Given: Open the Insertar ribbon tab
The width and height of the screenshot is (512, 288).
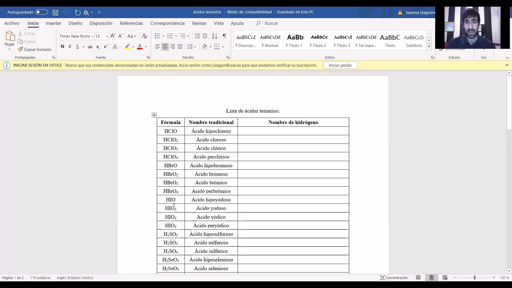Looking at the screenshot, I should [53, 23].
